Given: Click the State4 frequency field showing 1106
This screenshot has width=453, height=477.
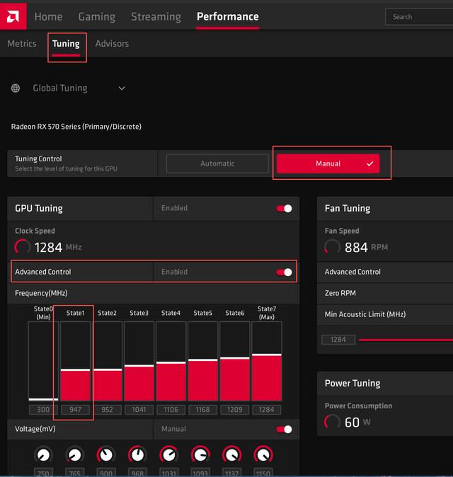Looking at the screenshot, I should click(171, 410).
